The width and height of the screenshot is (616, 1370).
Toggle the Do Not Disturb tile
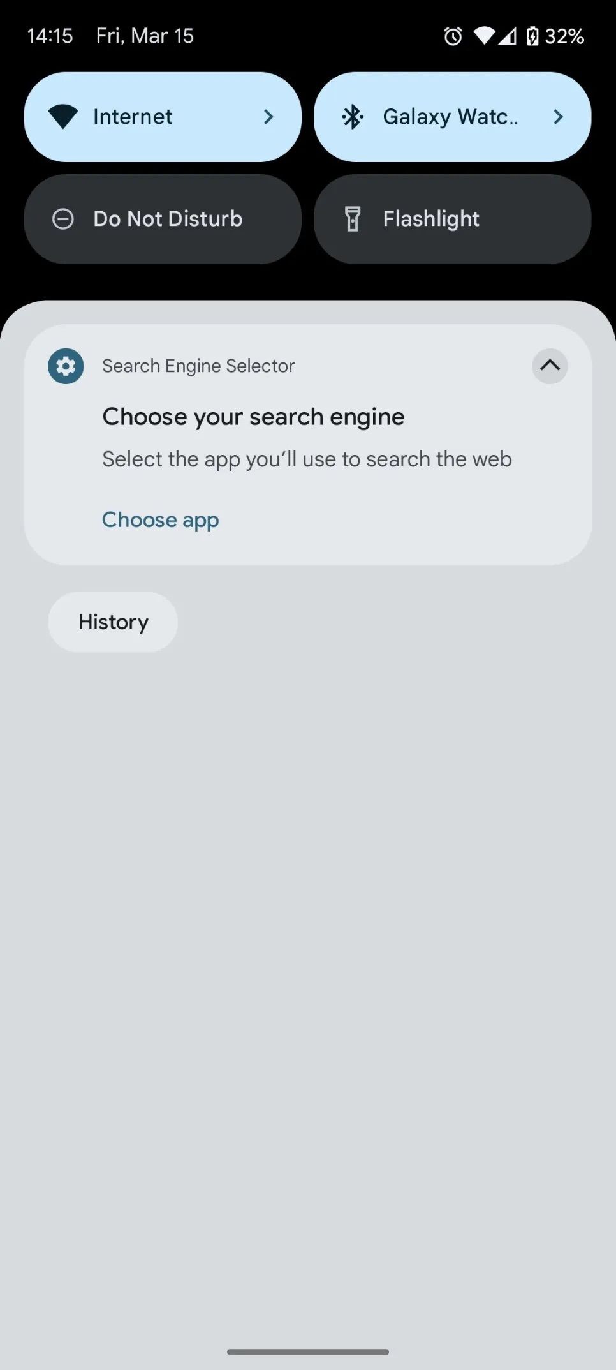tap(163, 219)
